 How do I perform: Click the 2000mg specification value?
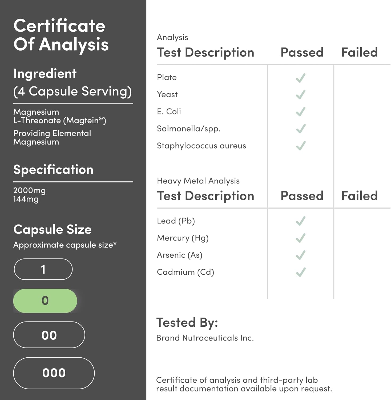click(x=29, y=190)
